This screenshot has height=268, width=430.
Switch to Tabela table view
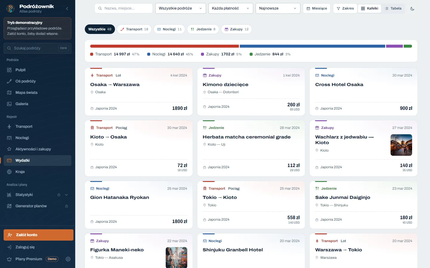[x=393, y=8]
